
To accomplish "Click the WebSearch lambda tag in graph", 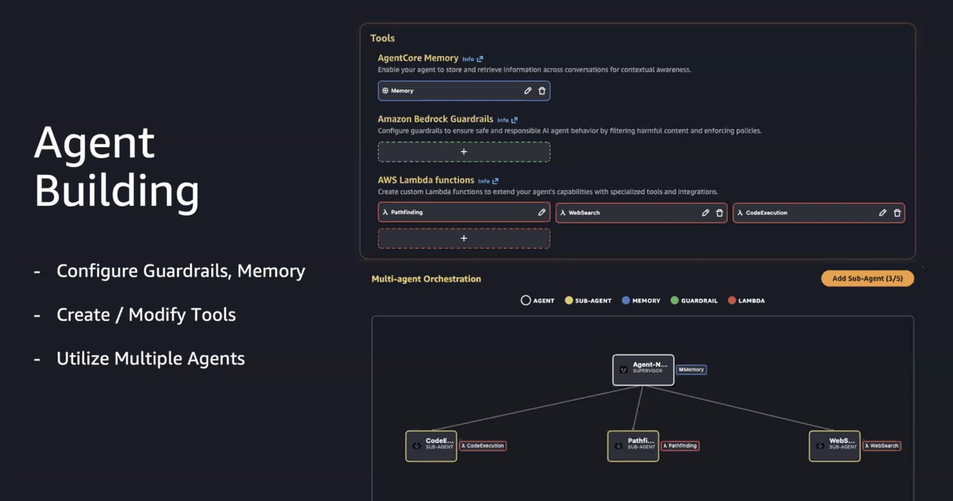I will tap(882, 446).
